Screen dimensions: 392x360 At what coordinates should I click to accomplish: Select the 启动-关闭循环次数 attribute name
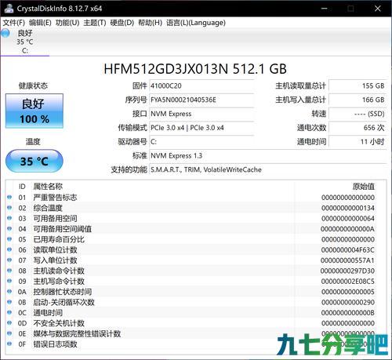pos(64,302)
